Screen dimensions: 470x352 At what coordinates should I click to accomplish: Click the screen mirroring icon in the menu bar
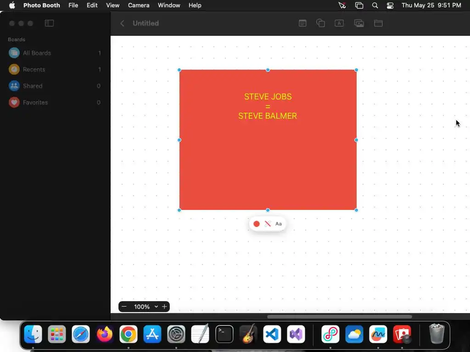tap(359, 5)
